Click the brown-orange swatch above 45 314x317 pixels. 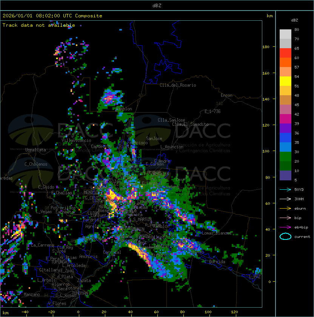click(x=285, y=100)
